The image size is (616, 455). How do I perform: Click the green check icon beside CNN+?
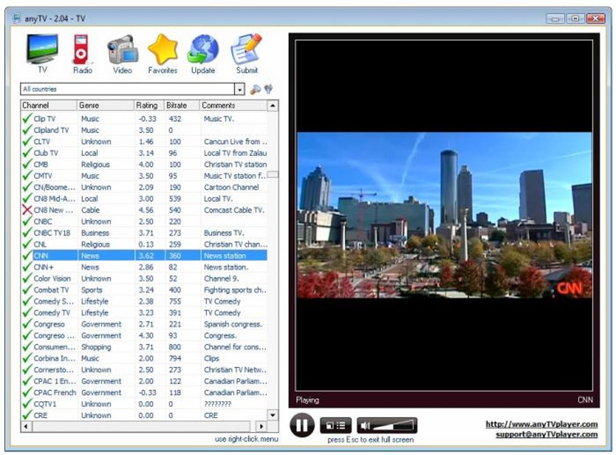click(27, 266)
